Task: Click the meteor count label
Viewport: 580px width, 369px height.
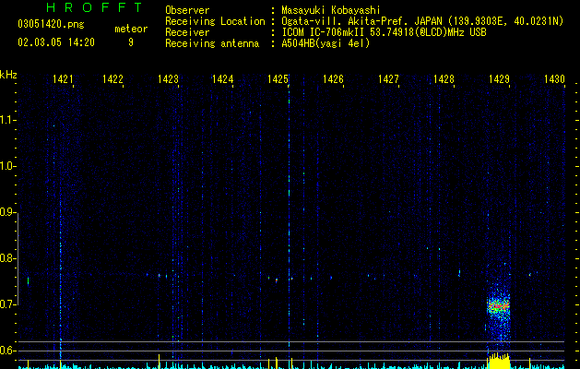Action: [x=131, y=29]
